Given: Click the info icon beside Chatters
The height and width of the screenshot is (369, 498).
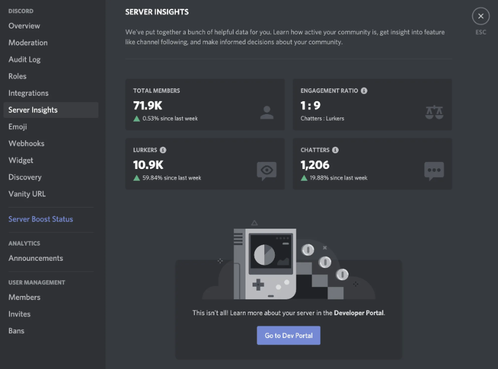Looking at the screenshot, I should point(335,150).
